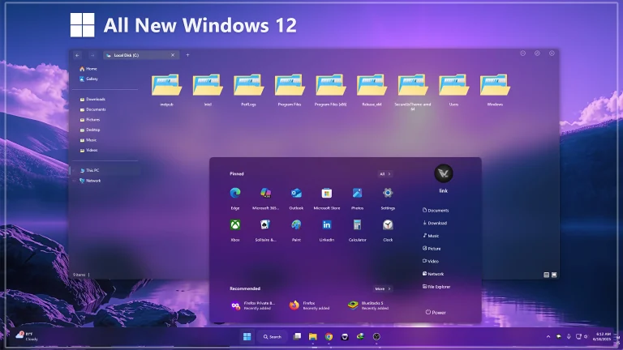Close the Local Disk (C:) tab
The width and height of the screenshot is (623, 350).
[x=173, y=55]
